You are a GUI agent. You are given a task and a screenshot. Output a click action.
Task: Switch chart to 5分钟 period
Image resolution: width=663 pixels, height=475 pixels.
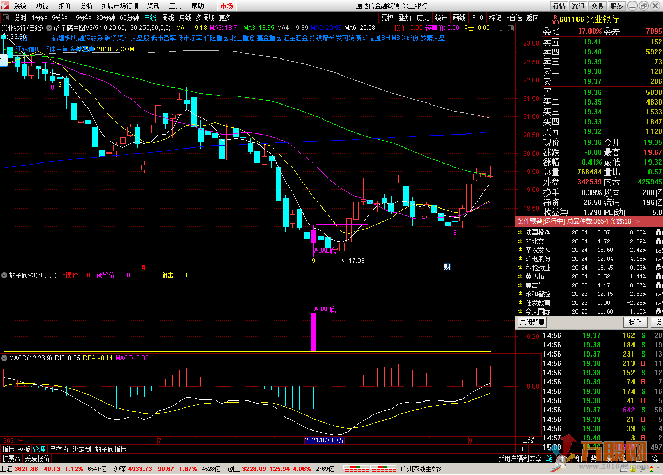pyautogui.click(x=60, y=18)
